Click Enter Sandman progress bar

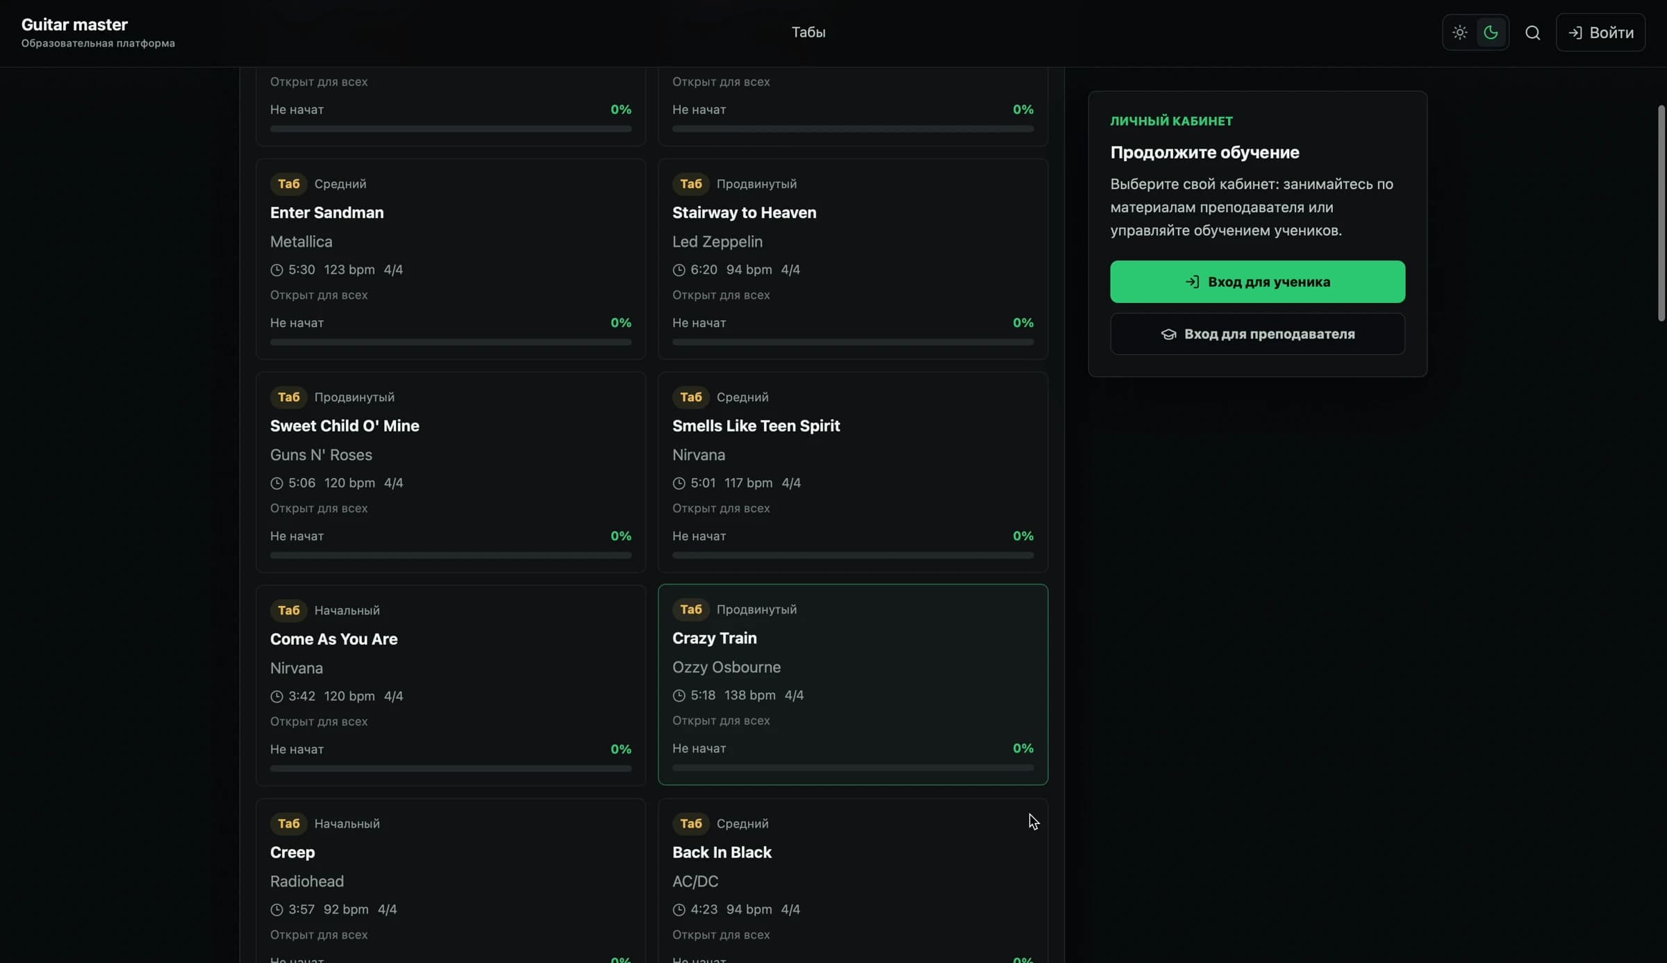pyautogui.click(x=451, y=343)
